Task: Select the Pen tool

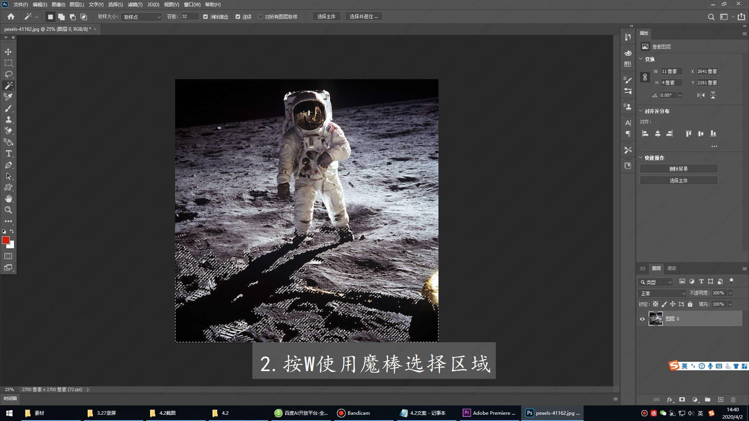Action: 8,165
